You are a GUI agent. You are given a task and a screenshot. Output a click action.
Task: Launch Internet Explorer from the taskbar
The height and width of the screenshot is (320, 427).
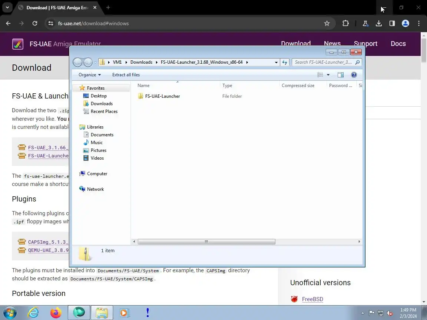click(x=33, y=313)
